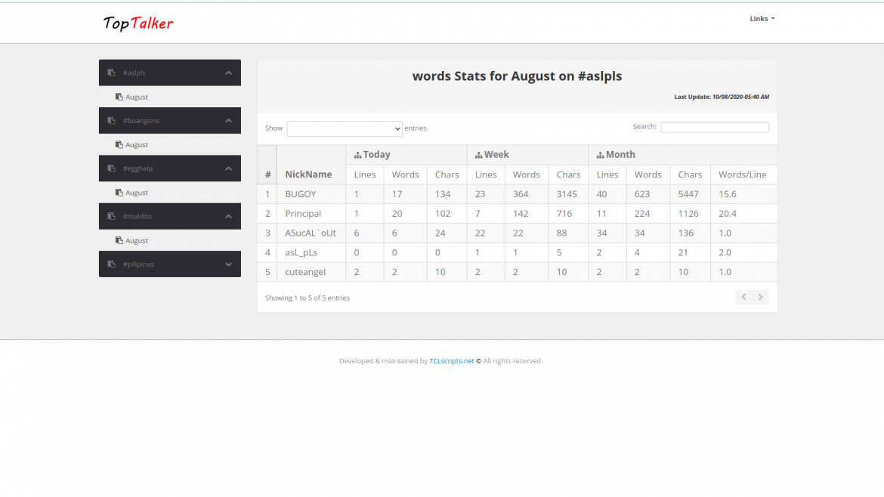This screenshot has width=884, height=497.
Task: Click the August icon under #maldito
Action: tap(119, 241)
